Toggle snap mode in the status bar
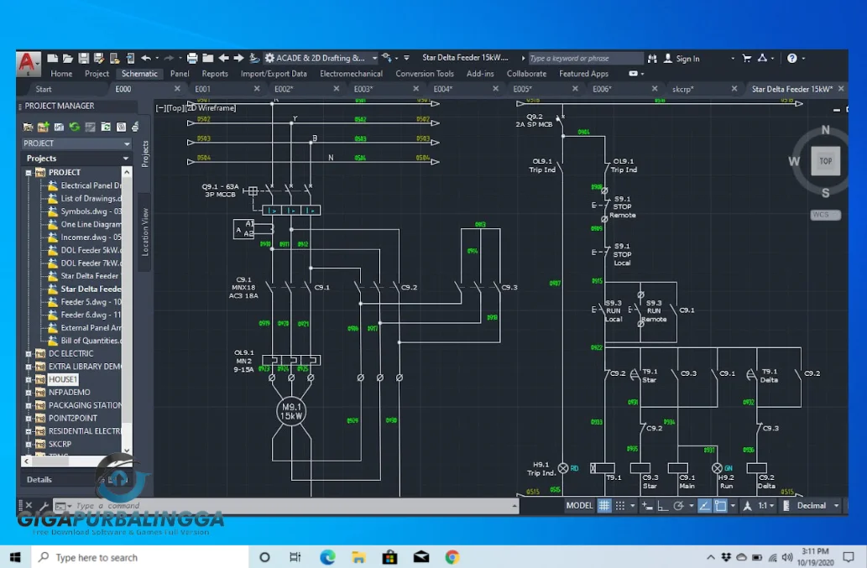The image size is (867, 568). coord(619,505)
